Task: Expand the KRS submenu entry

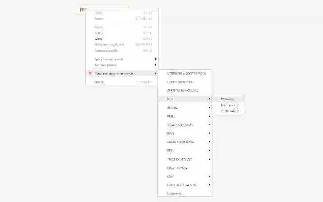Action: click(185, 150)
